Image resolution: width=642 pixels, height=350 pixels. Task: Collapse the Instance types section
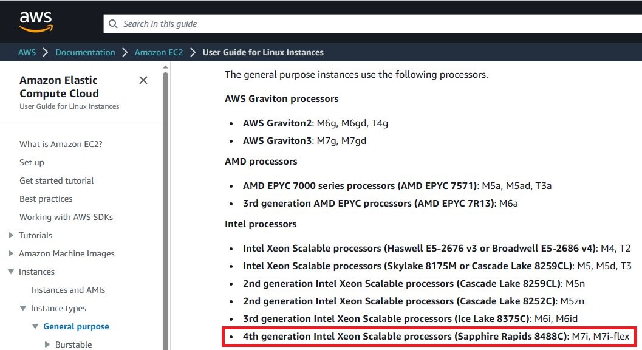pyautogui.click(x=22, y=308)
